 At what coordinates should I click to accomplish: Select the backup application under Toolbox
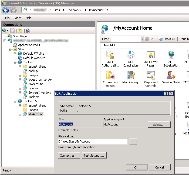coord(33,71)
